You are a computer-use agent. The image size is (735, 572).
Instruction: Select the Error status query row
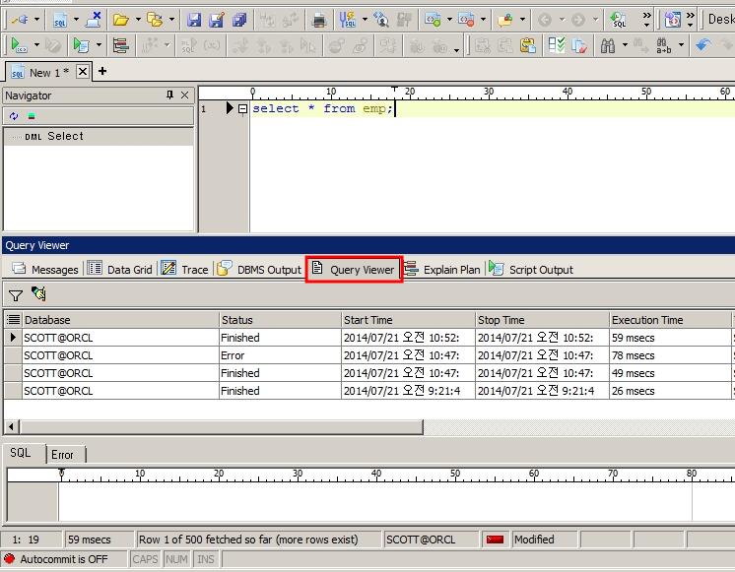click(x=236, y=355)
